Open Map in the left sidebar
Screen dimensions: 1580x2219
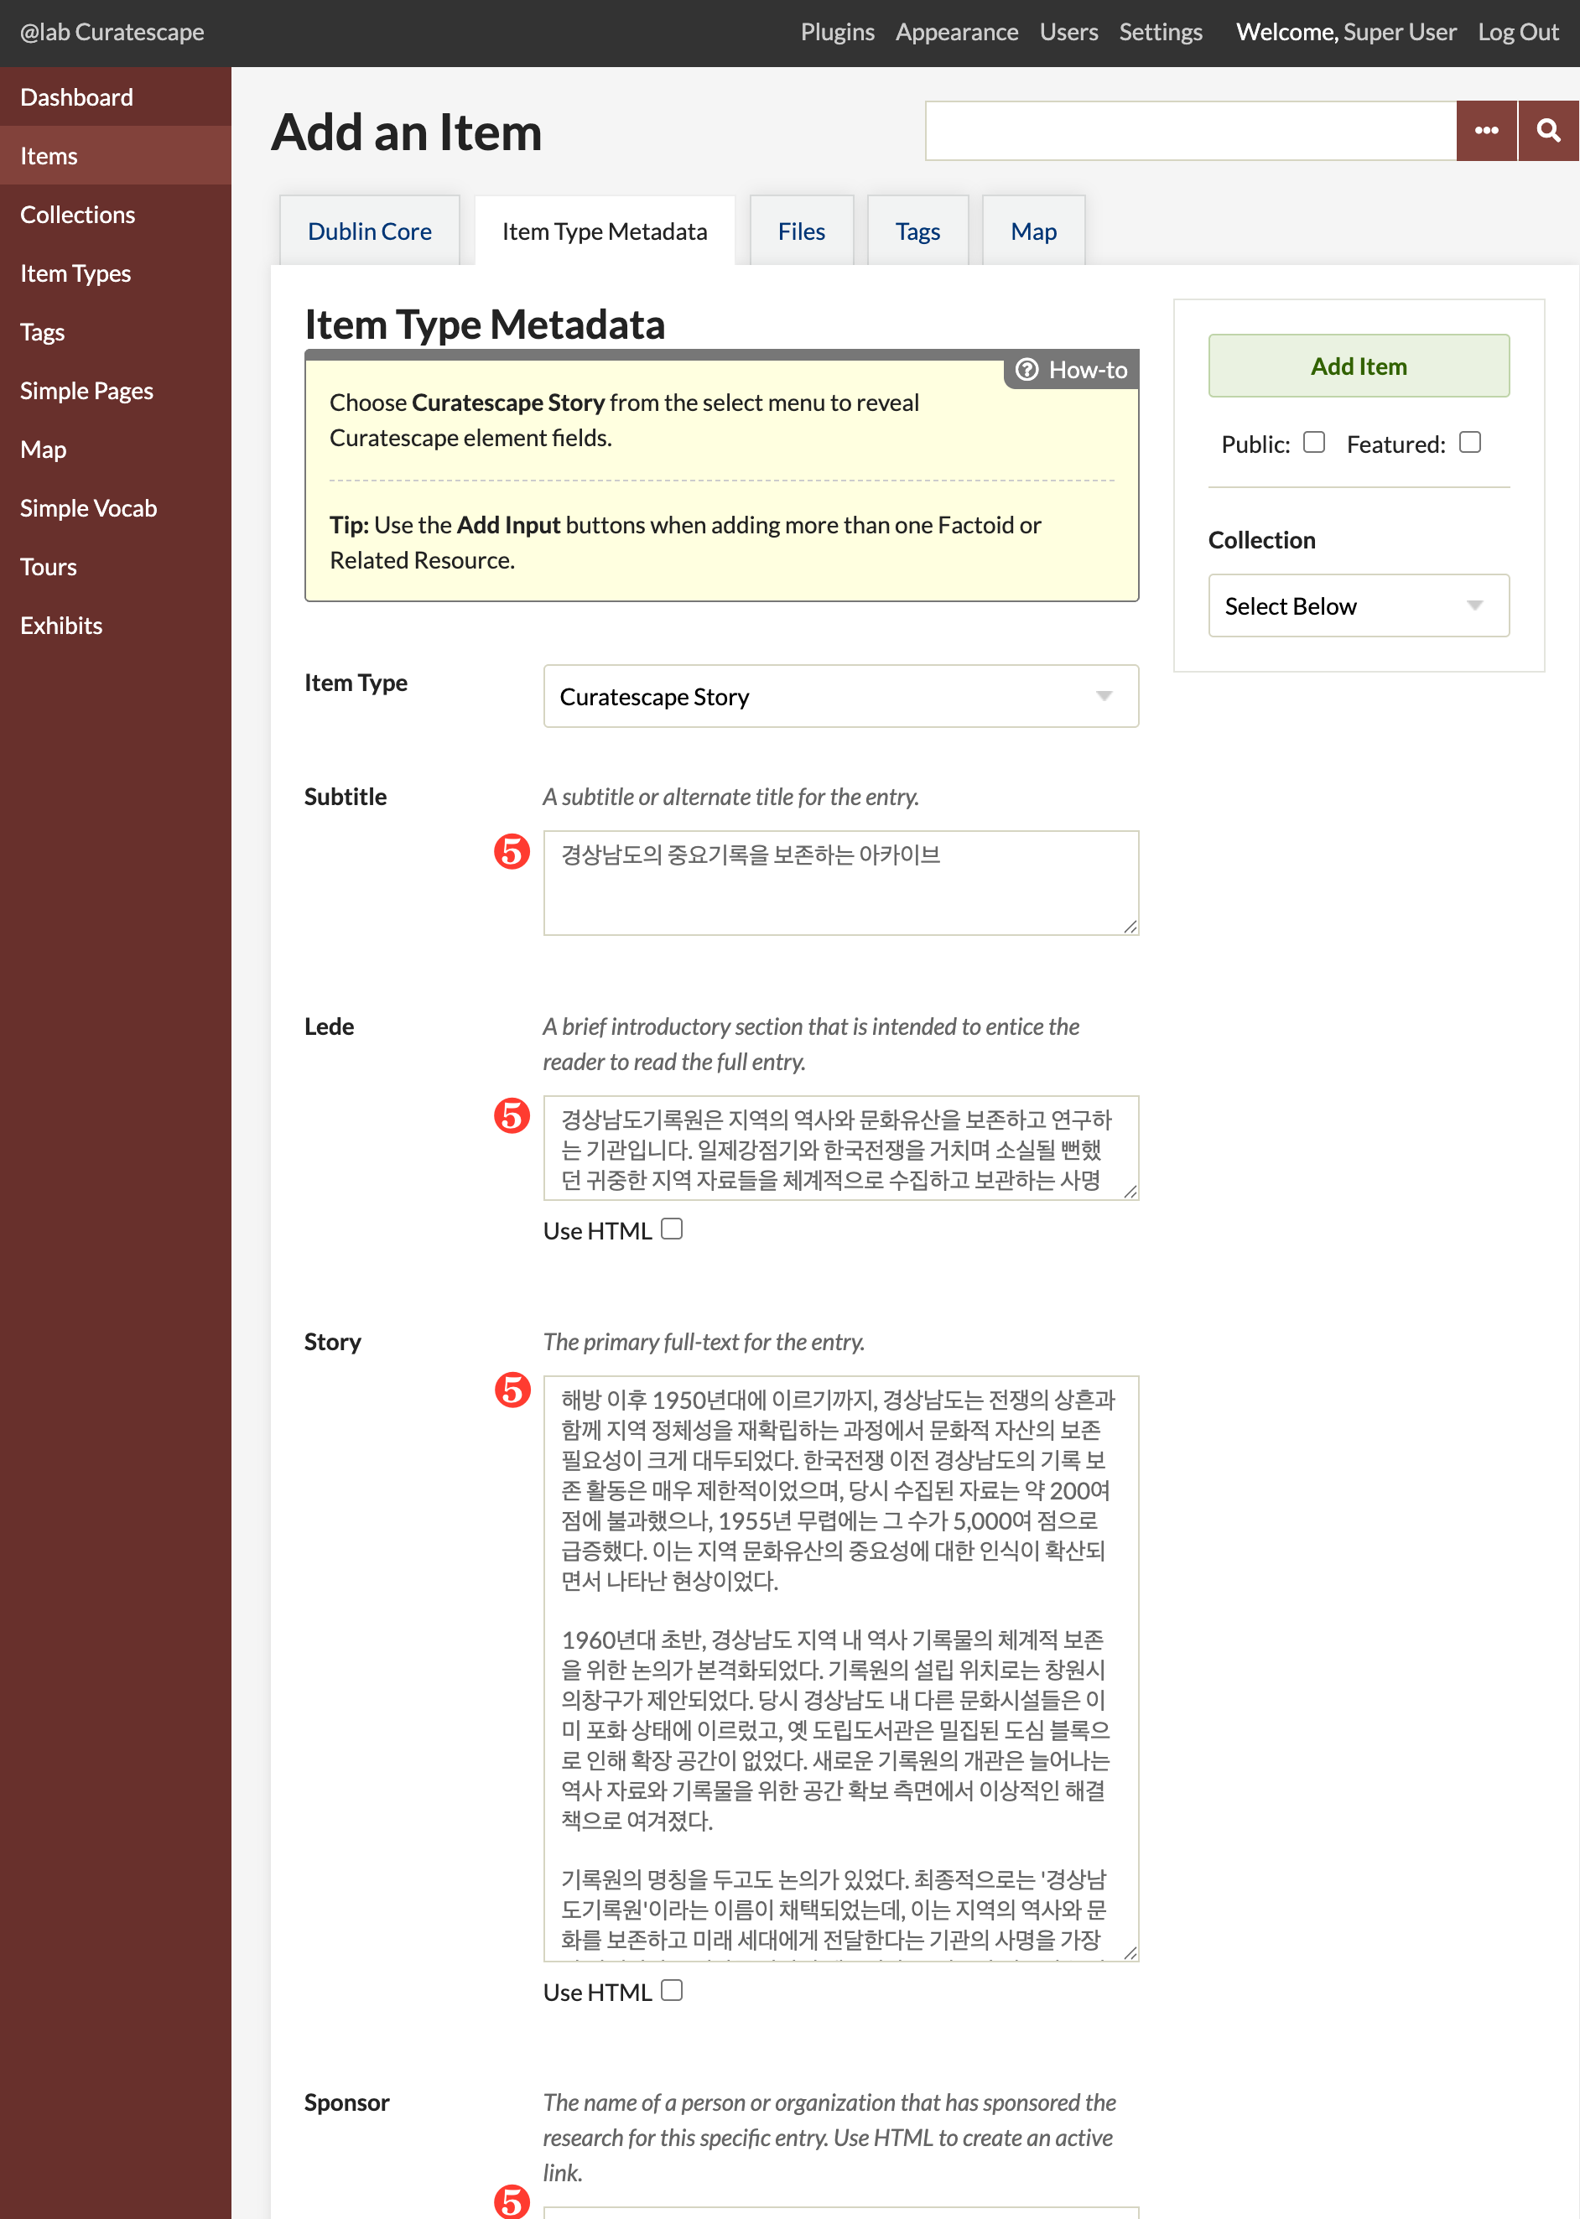116,450
